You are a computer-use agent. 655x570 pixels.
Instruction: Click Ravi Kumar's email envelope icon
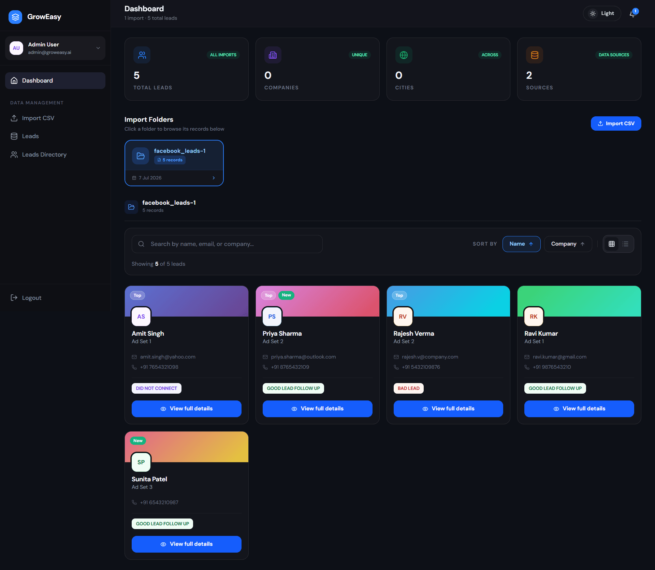point(527,357)
